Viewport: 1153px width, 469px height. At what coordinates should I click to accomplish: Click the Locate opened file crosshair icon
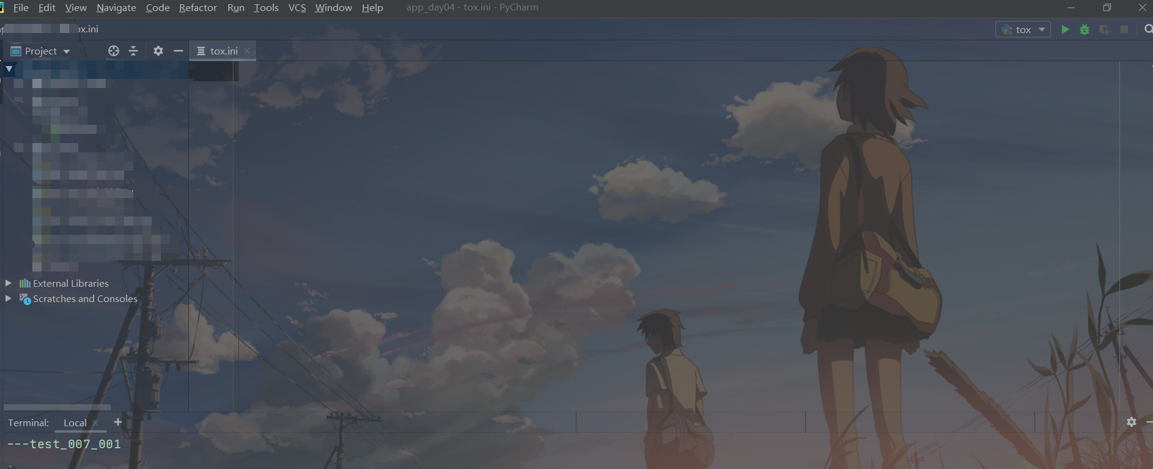[x=114, y=51]
